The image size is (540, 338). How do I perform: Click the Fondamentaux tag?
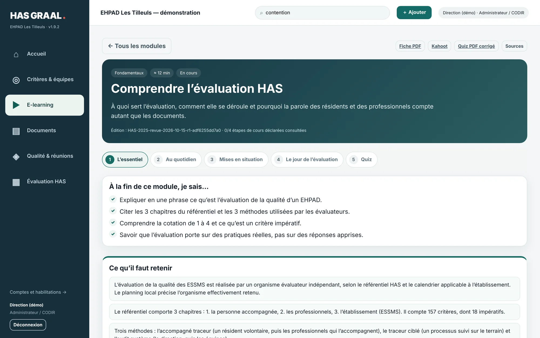click(x=129, y=73)
